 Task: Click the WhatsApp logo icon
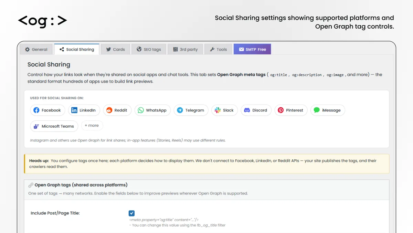pos(141,110)
